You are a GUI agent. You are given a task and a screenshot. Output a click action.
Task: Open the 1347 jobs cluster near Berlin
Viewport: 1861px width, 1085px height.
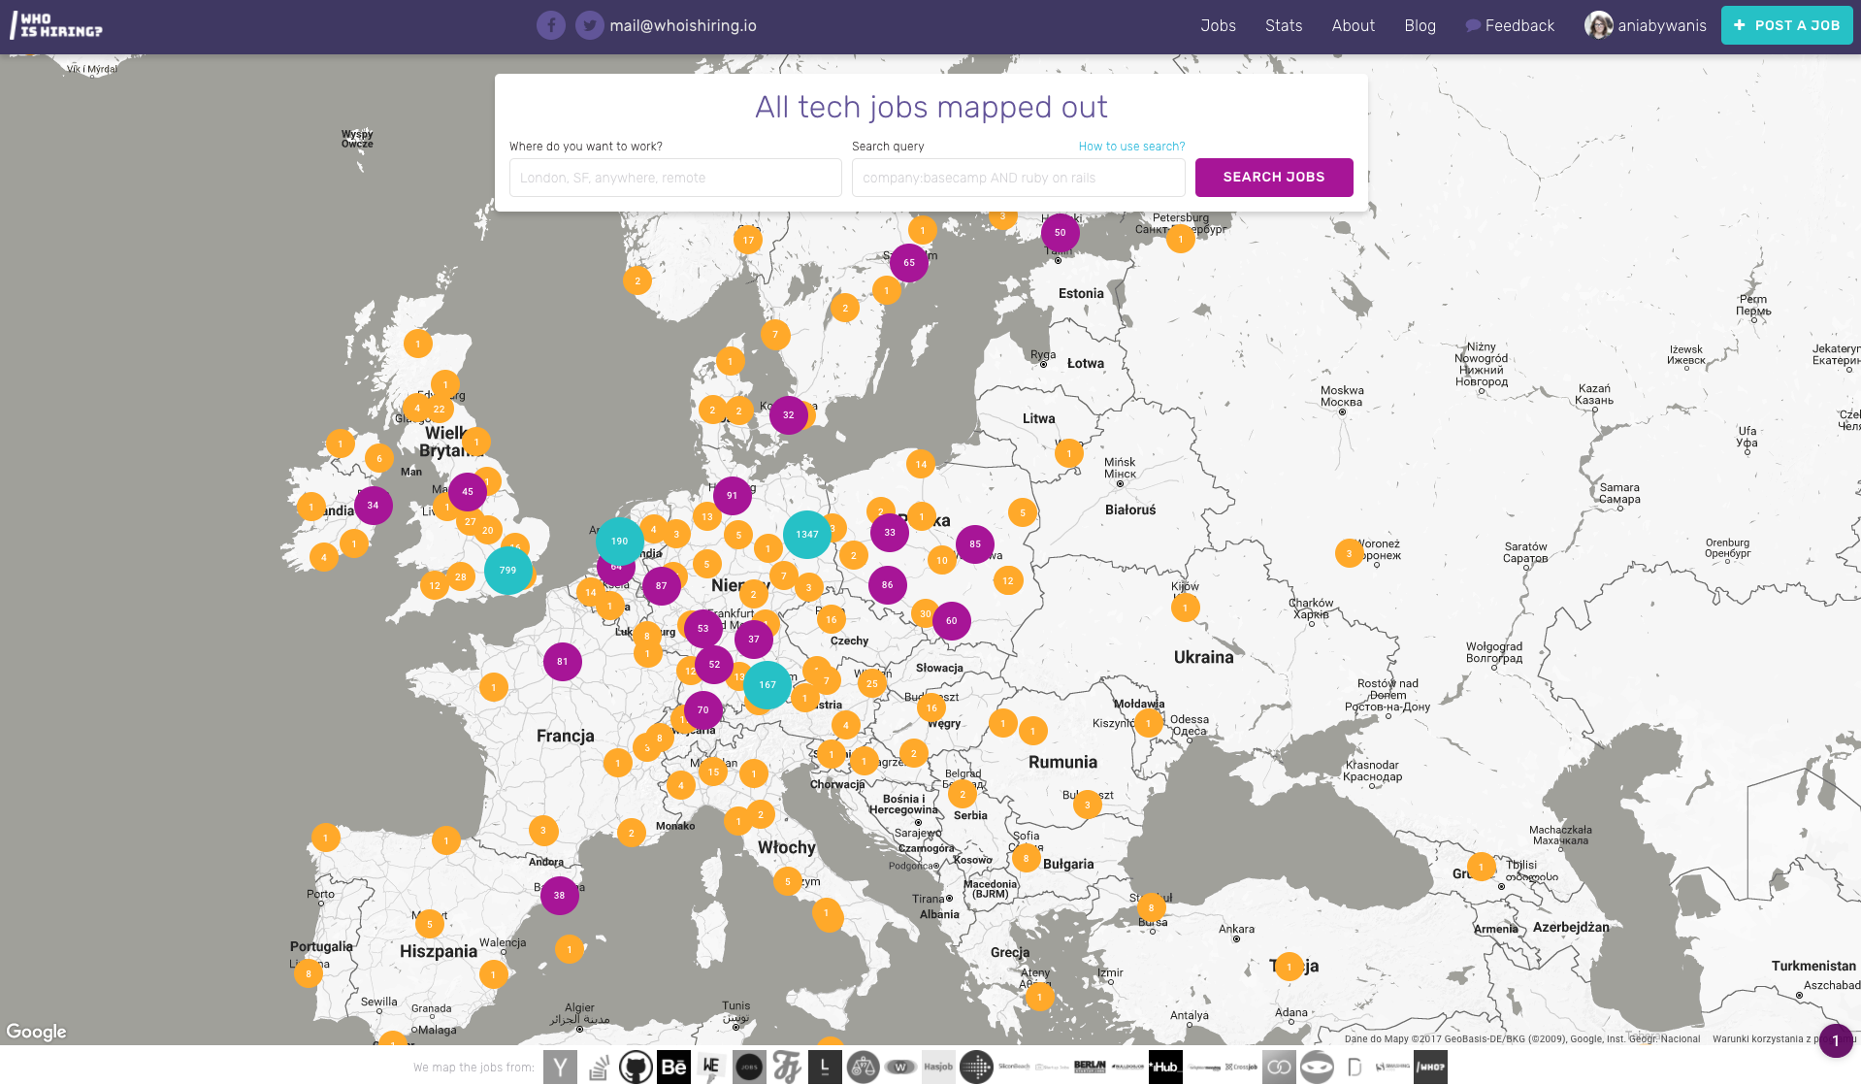pos(807,534)
